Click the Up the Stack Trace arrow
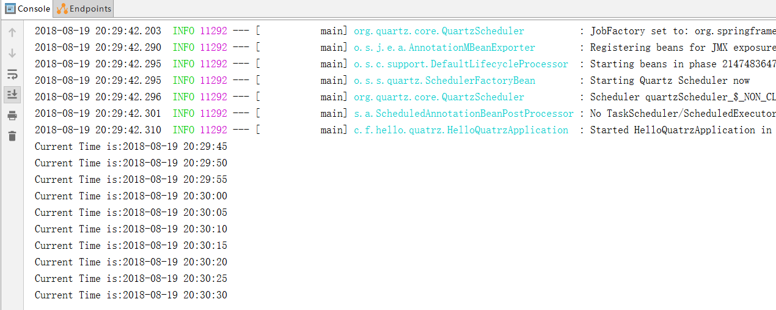Viewport: 776px width, 310px height. point(12,33)
